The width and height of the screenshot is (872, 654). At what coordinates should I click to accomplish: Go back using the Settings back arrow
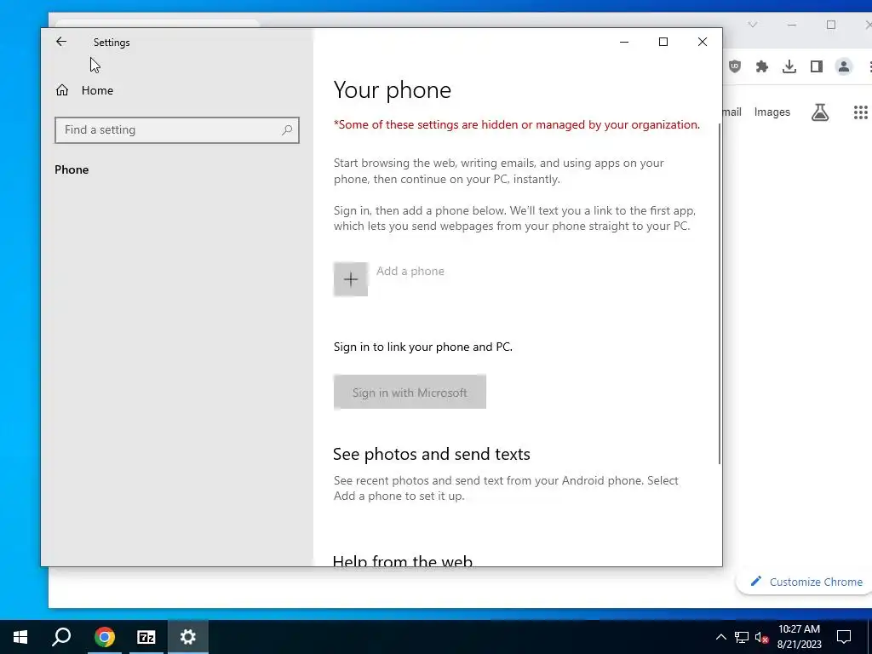[61, 42]
